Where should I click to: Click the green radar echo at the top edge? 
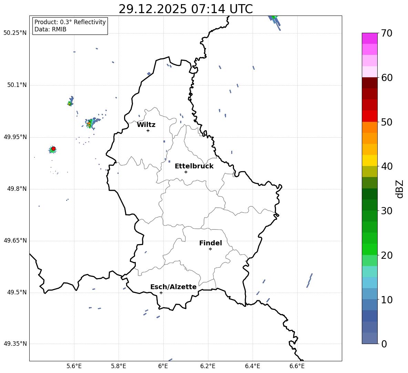tap(273, 16)
